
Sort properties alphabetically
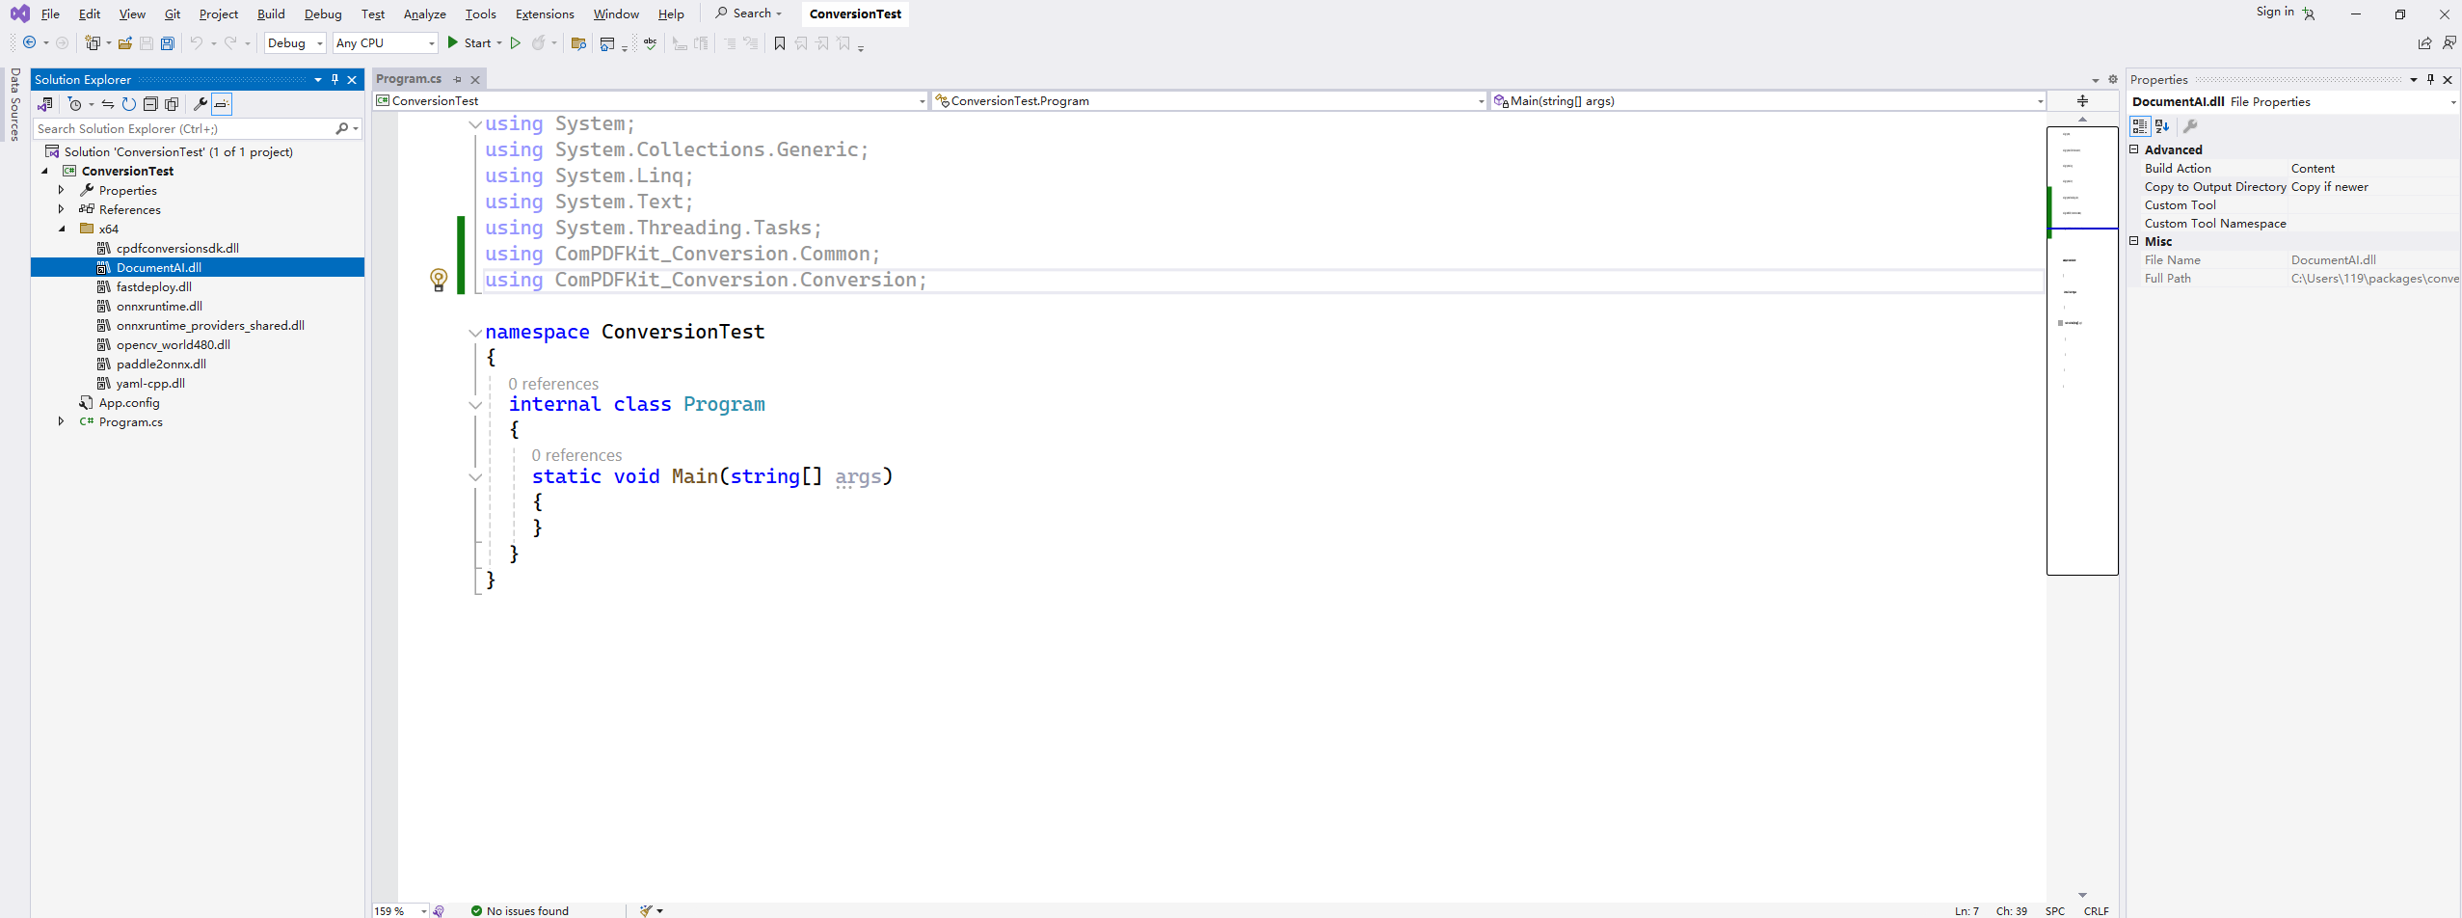2162,126
